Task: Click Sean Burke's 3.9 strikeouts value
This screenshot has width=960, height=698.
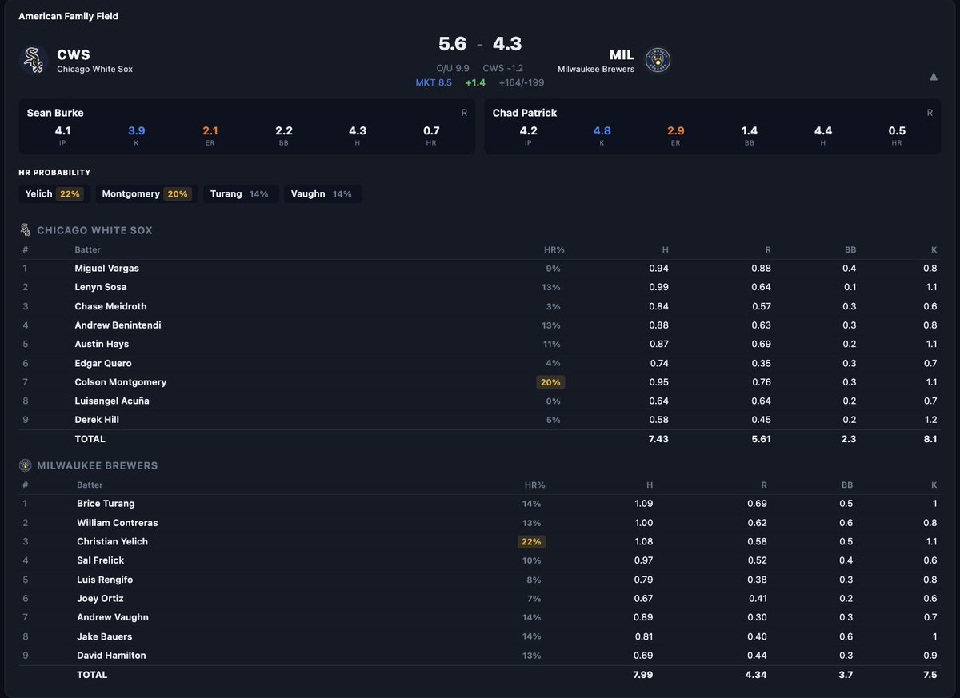Action: tap(136, 130)
